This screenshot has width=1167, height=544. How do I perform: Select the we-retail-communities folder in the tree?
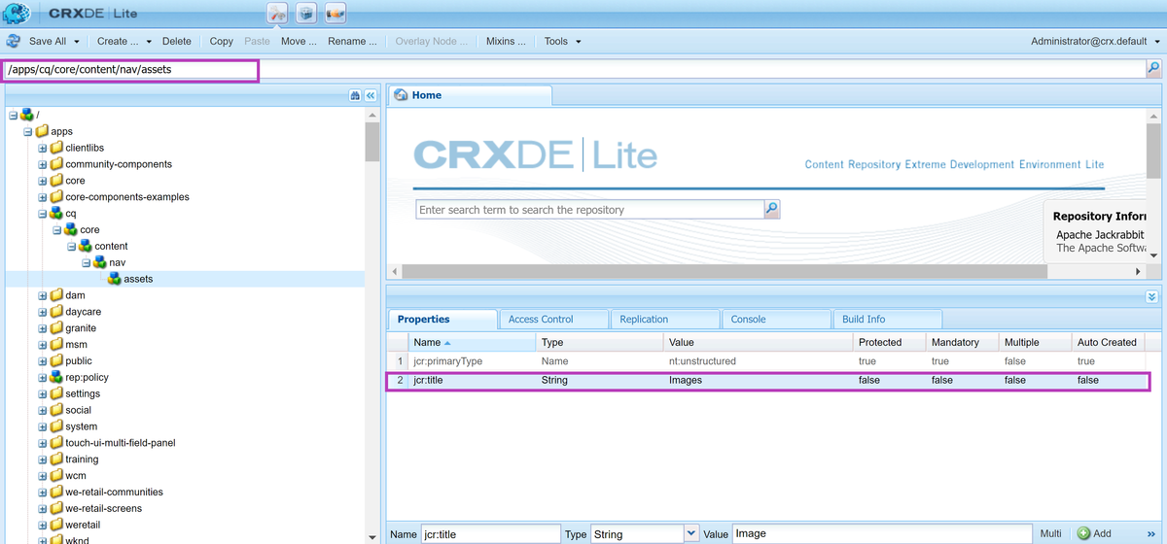(x=114, y=493)
